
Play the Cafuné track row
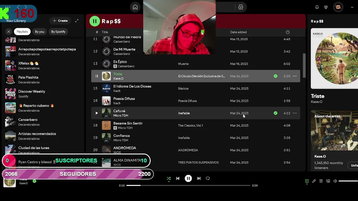click(96, 113)
